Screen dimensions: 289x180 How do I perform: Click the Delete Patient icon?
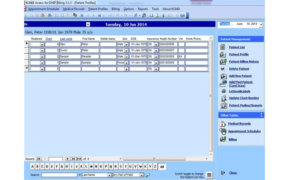[x=223, y=69]
